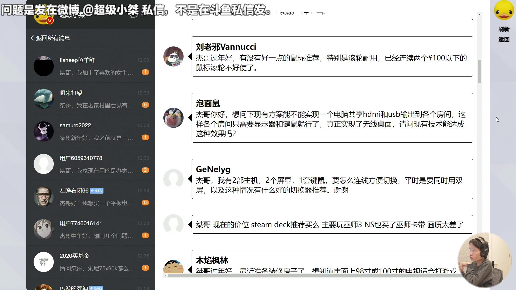Click unread badge 6 for 左睁右闭66
This screenshot has width=516, height=290.
coord(145,202)
